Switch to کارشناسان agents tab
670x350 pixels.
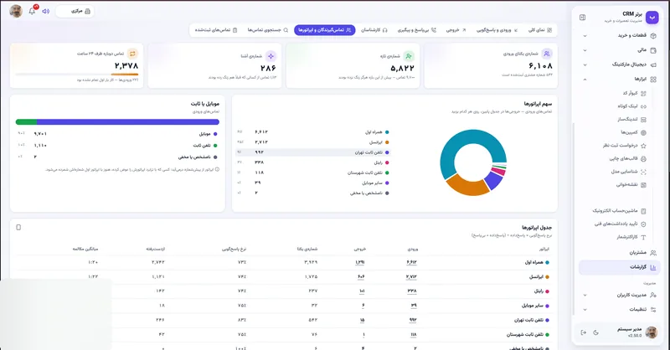374,30
